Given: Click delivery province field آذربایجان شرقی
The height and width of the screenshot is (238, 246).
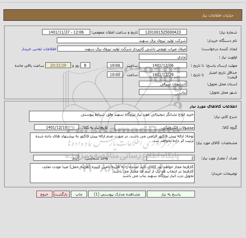Looking at the screenshot, I should tap(163, 84).
